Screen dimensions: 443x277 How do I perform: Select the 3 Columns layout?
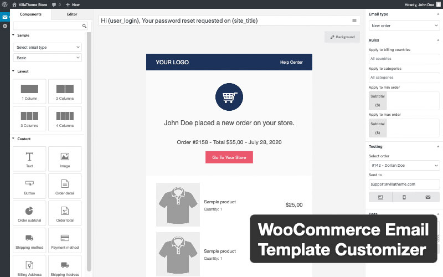[29, 119]
